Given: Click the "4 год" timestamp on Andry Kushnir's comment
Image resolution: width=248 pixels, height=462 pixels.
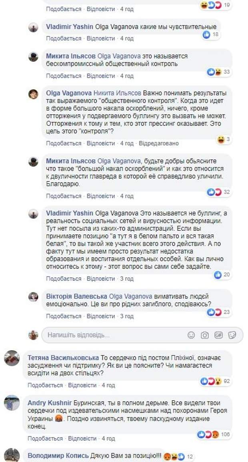Looking at the screenshot, I should (108, 438).
